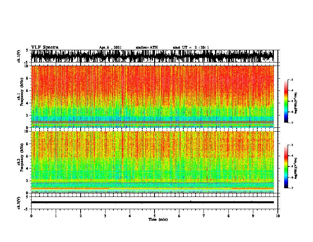Viewport: 313px width, 242px height.
Task: Select the date label "Apr. 6, 2021"
Action: click(x=110, y=47)
